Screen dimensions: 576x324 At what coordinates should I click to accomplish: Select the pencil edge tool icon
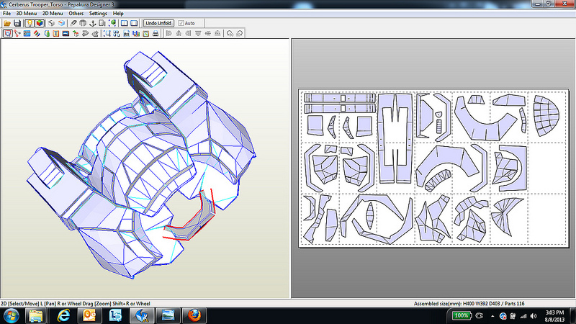pyautogui.click(x=73, y=23)
